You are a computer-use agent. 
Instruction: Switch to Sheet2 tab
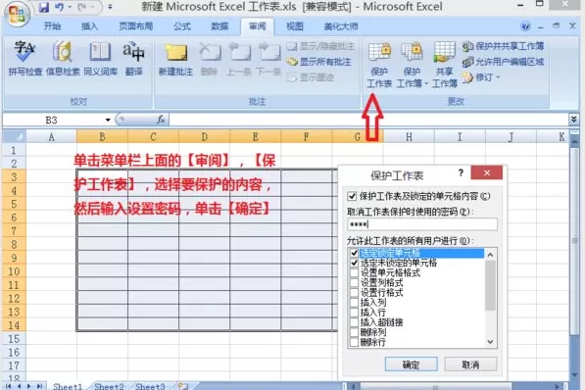[x=109, y=386]
